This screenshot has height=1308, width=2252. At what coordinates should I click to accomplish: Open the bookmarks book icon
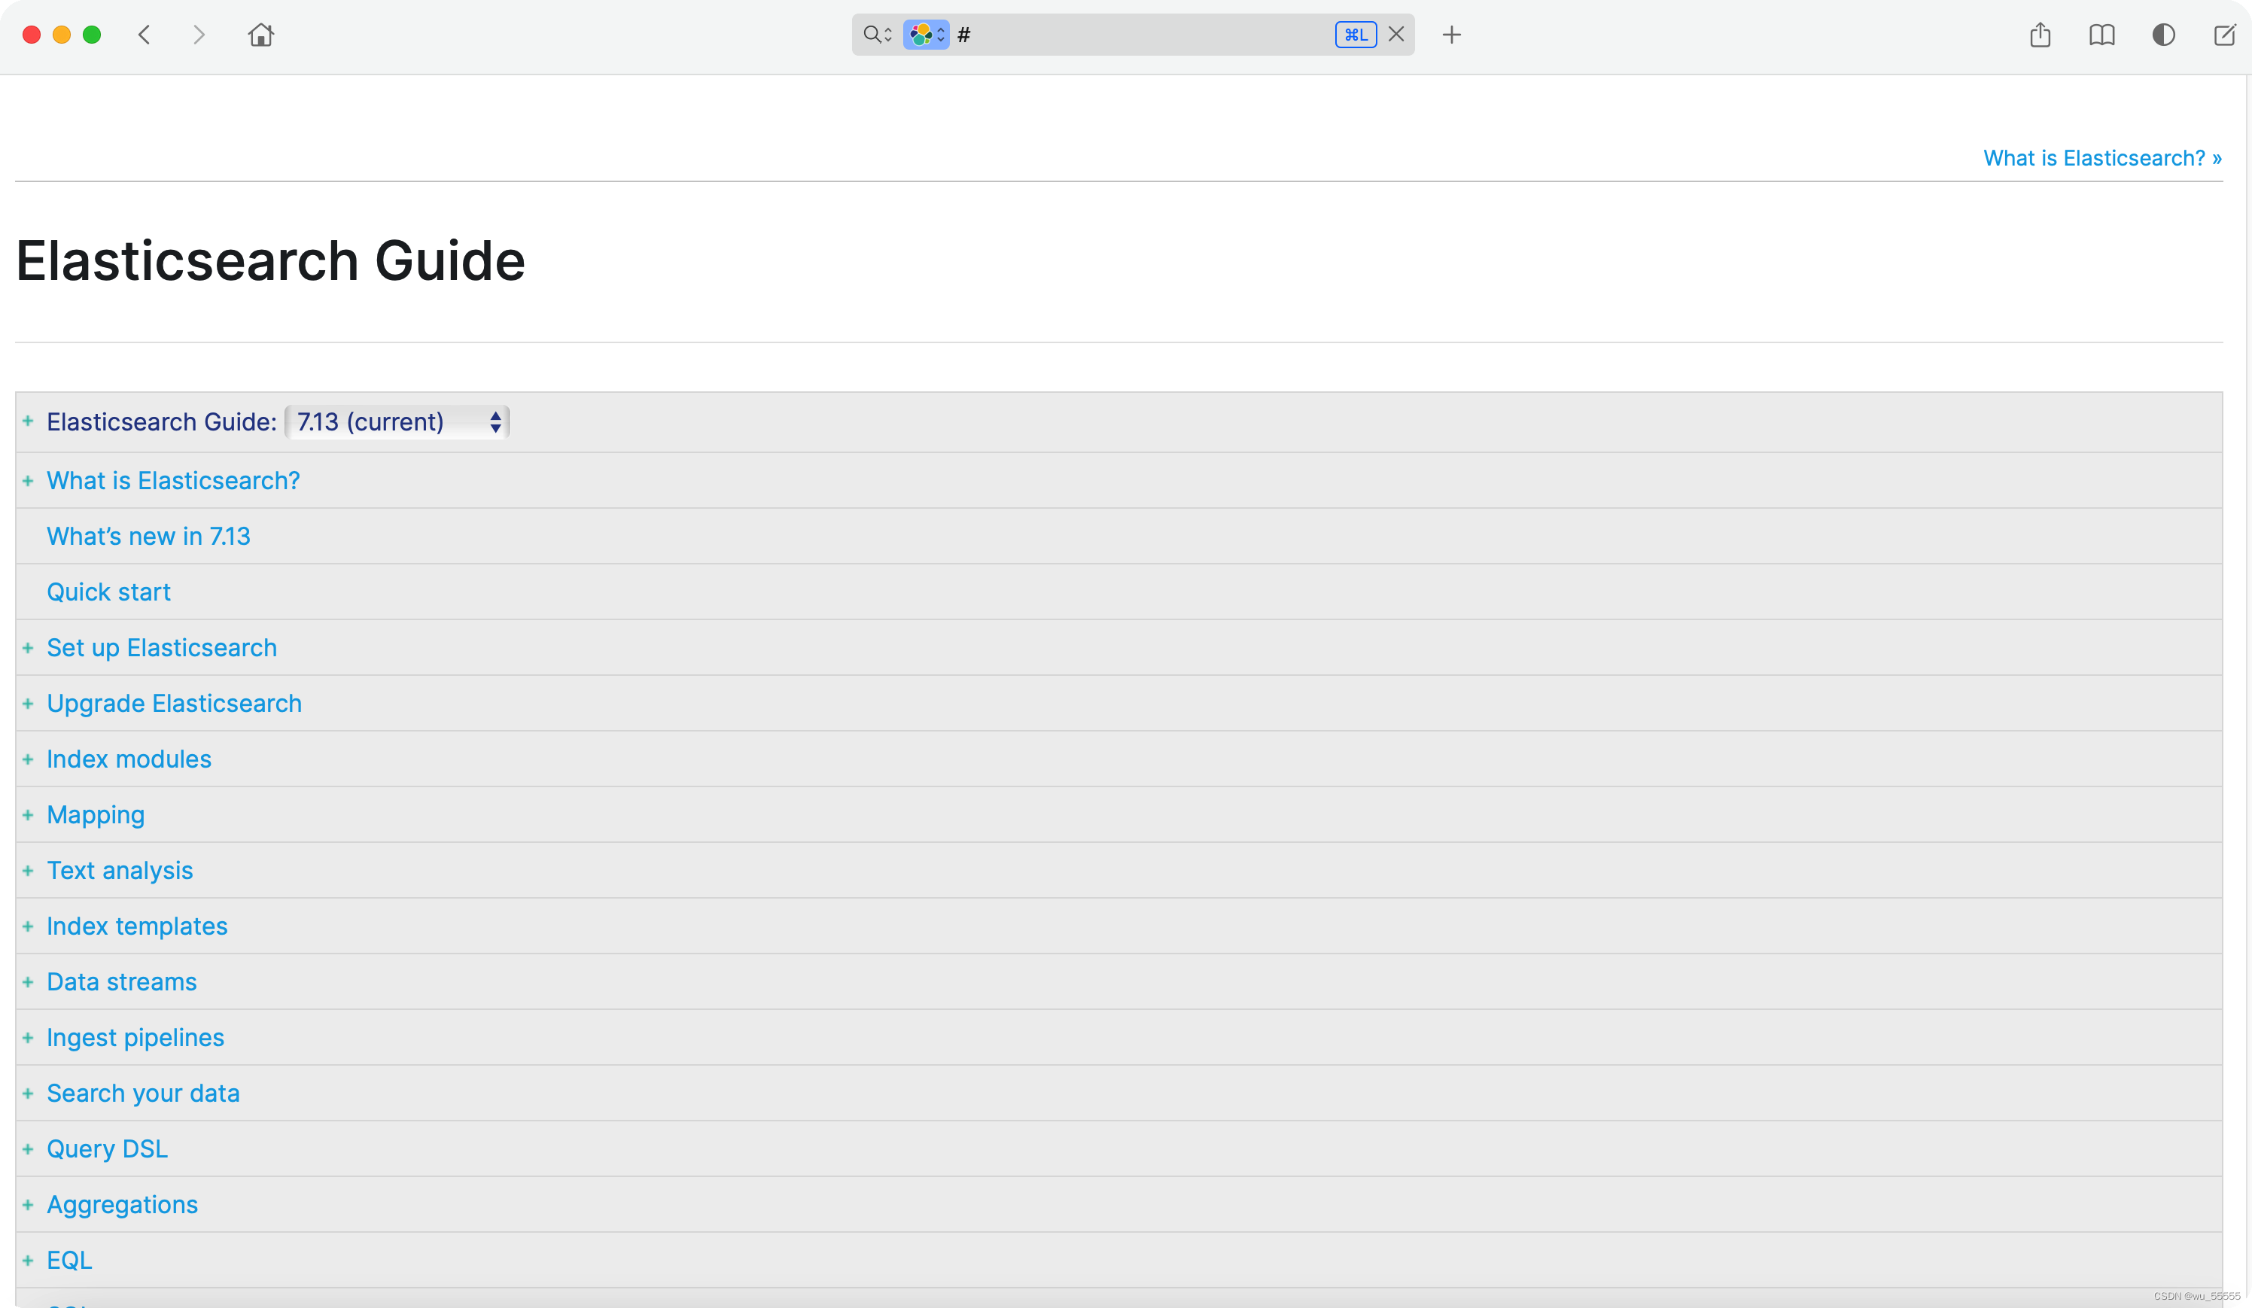pos(2102,35)
